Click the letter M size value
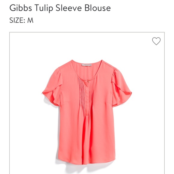 click(x=30, y=20)
